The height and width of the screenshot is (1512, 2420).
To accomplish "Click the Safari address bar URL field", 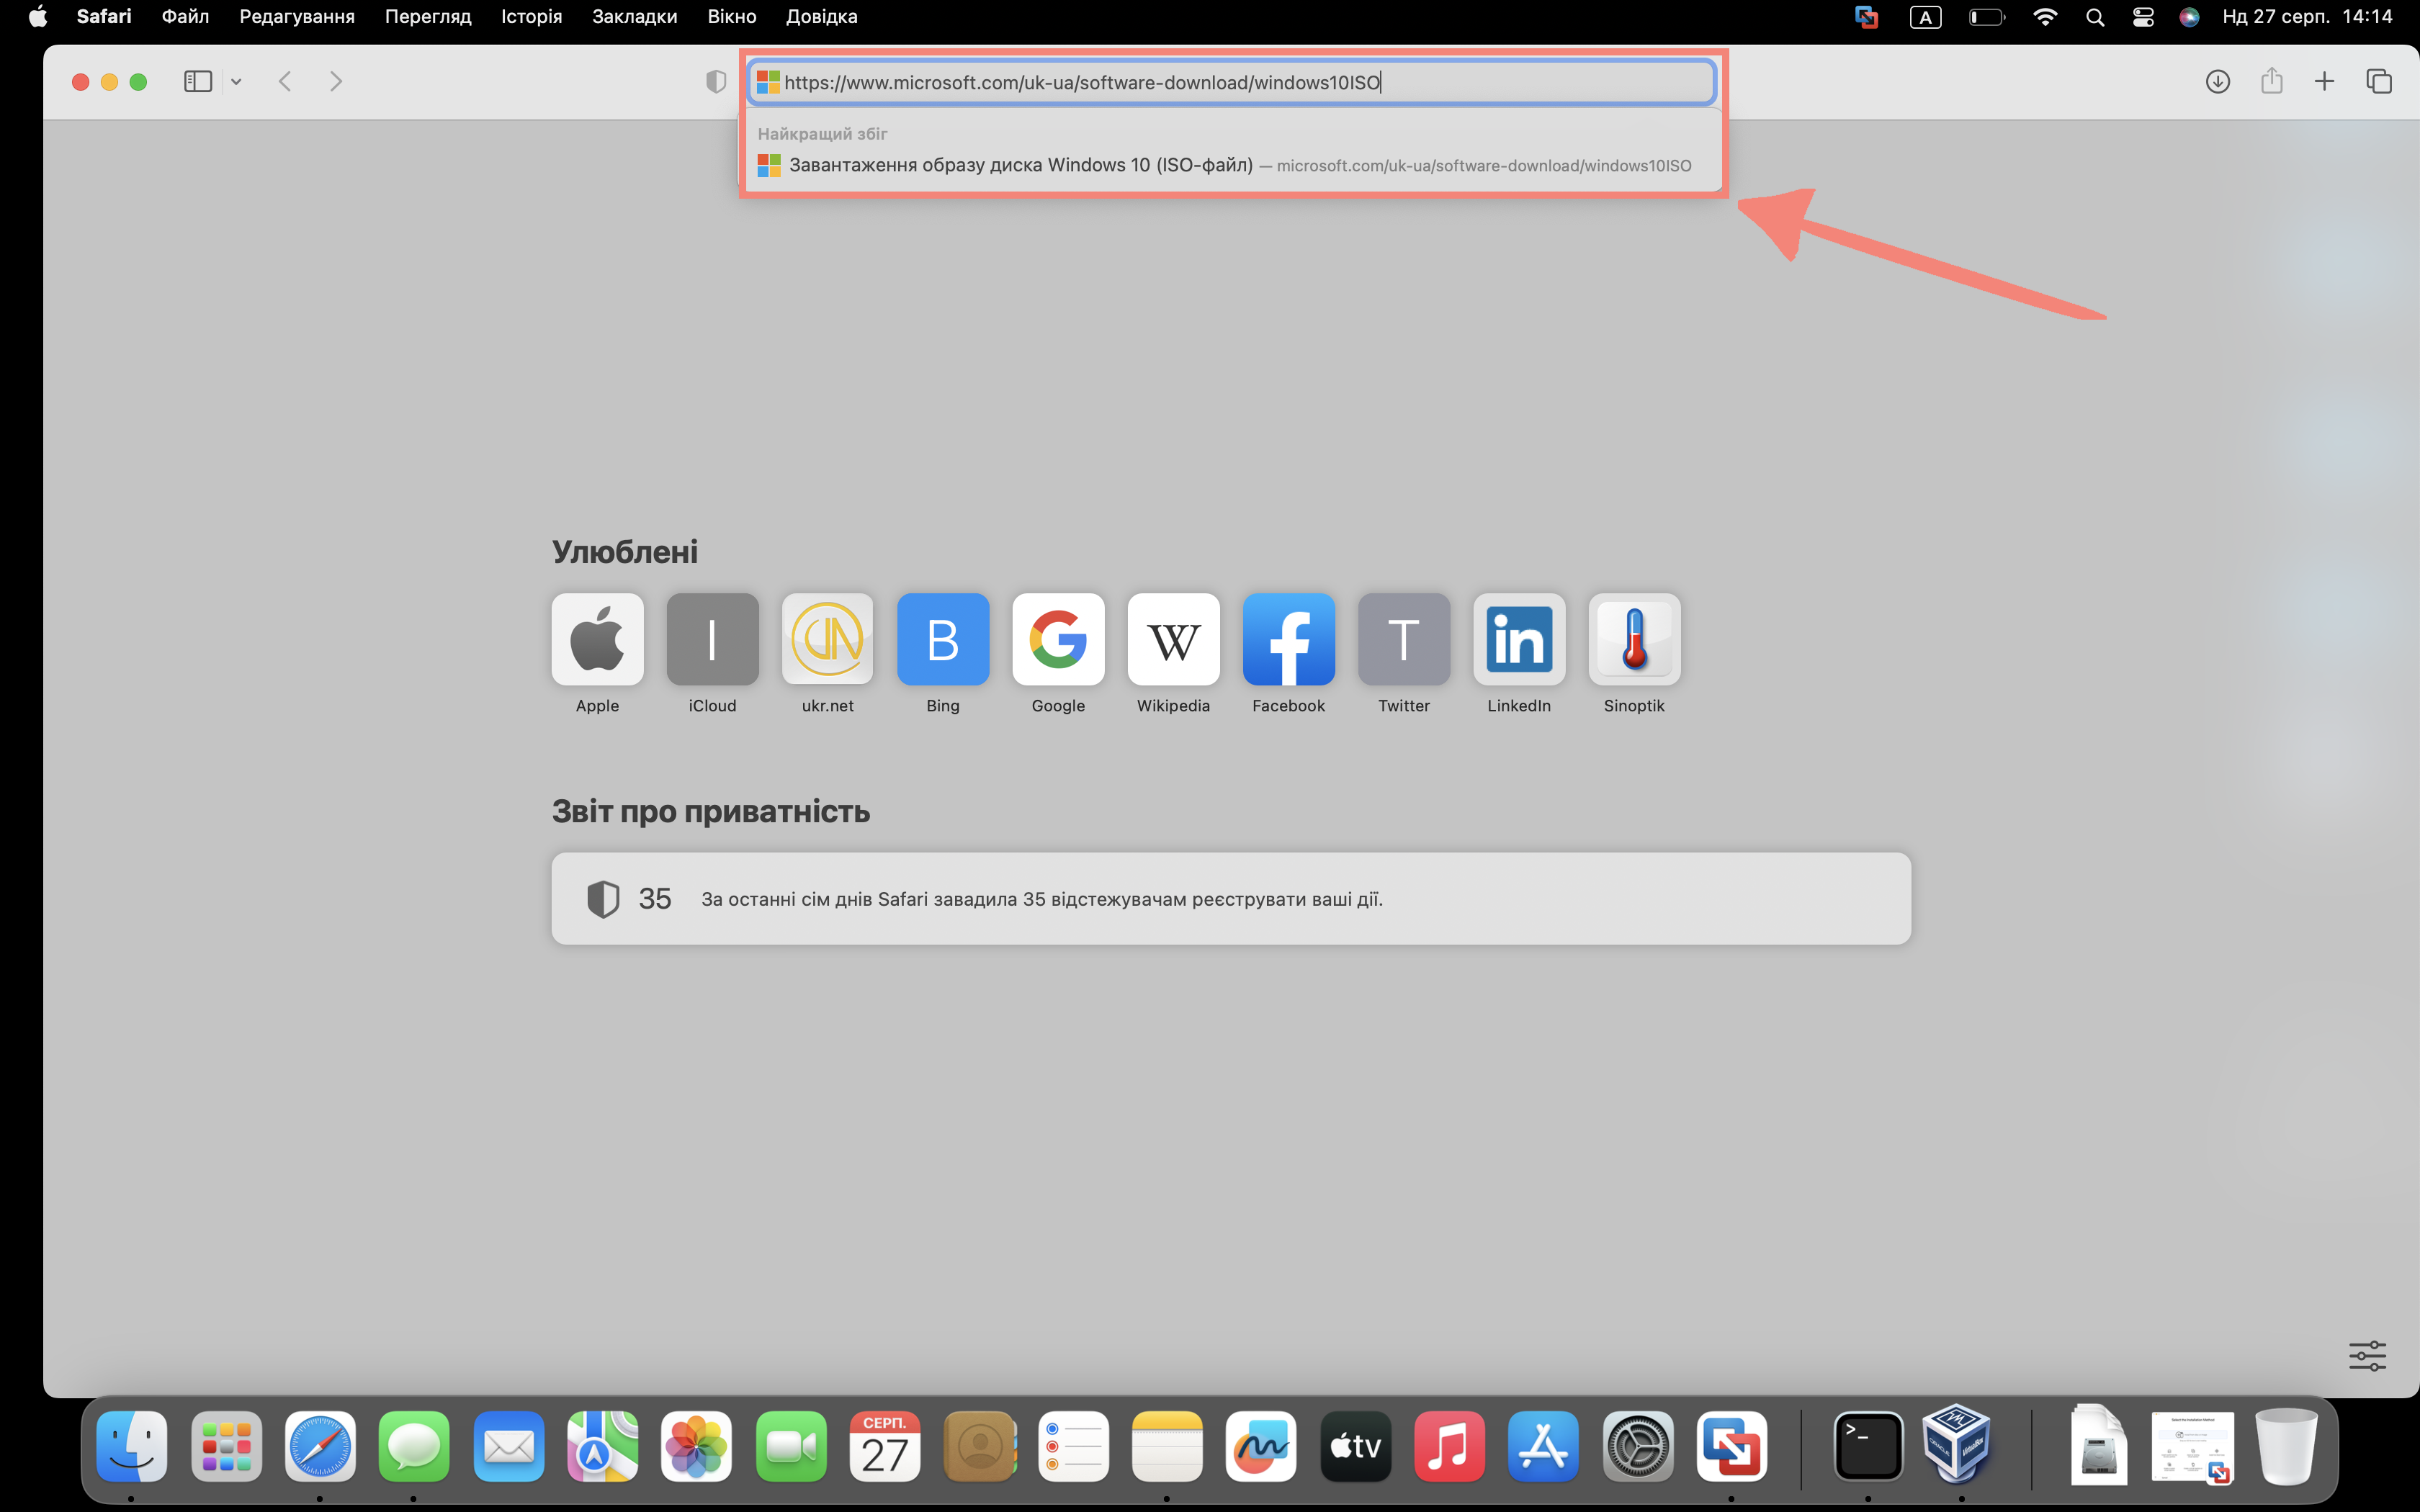I will 1232,82.
